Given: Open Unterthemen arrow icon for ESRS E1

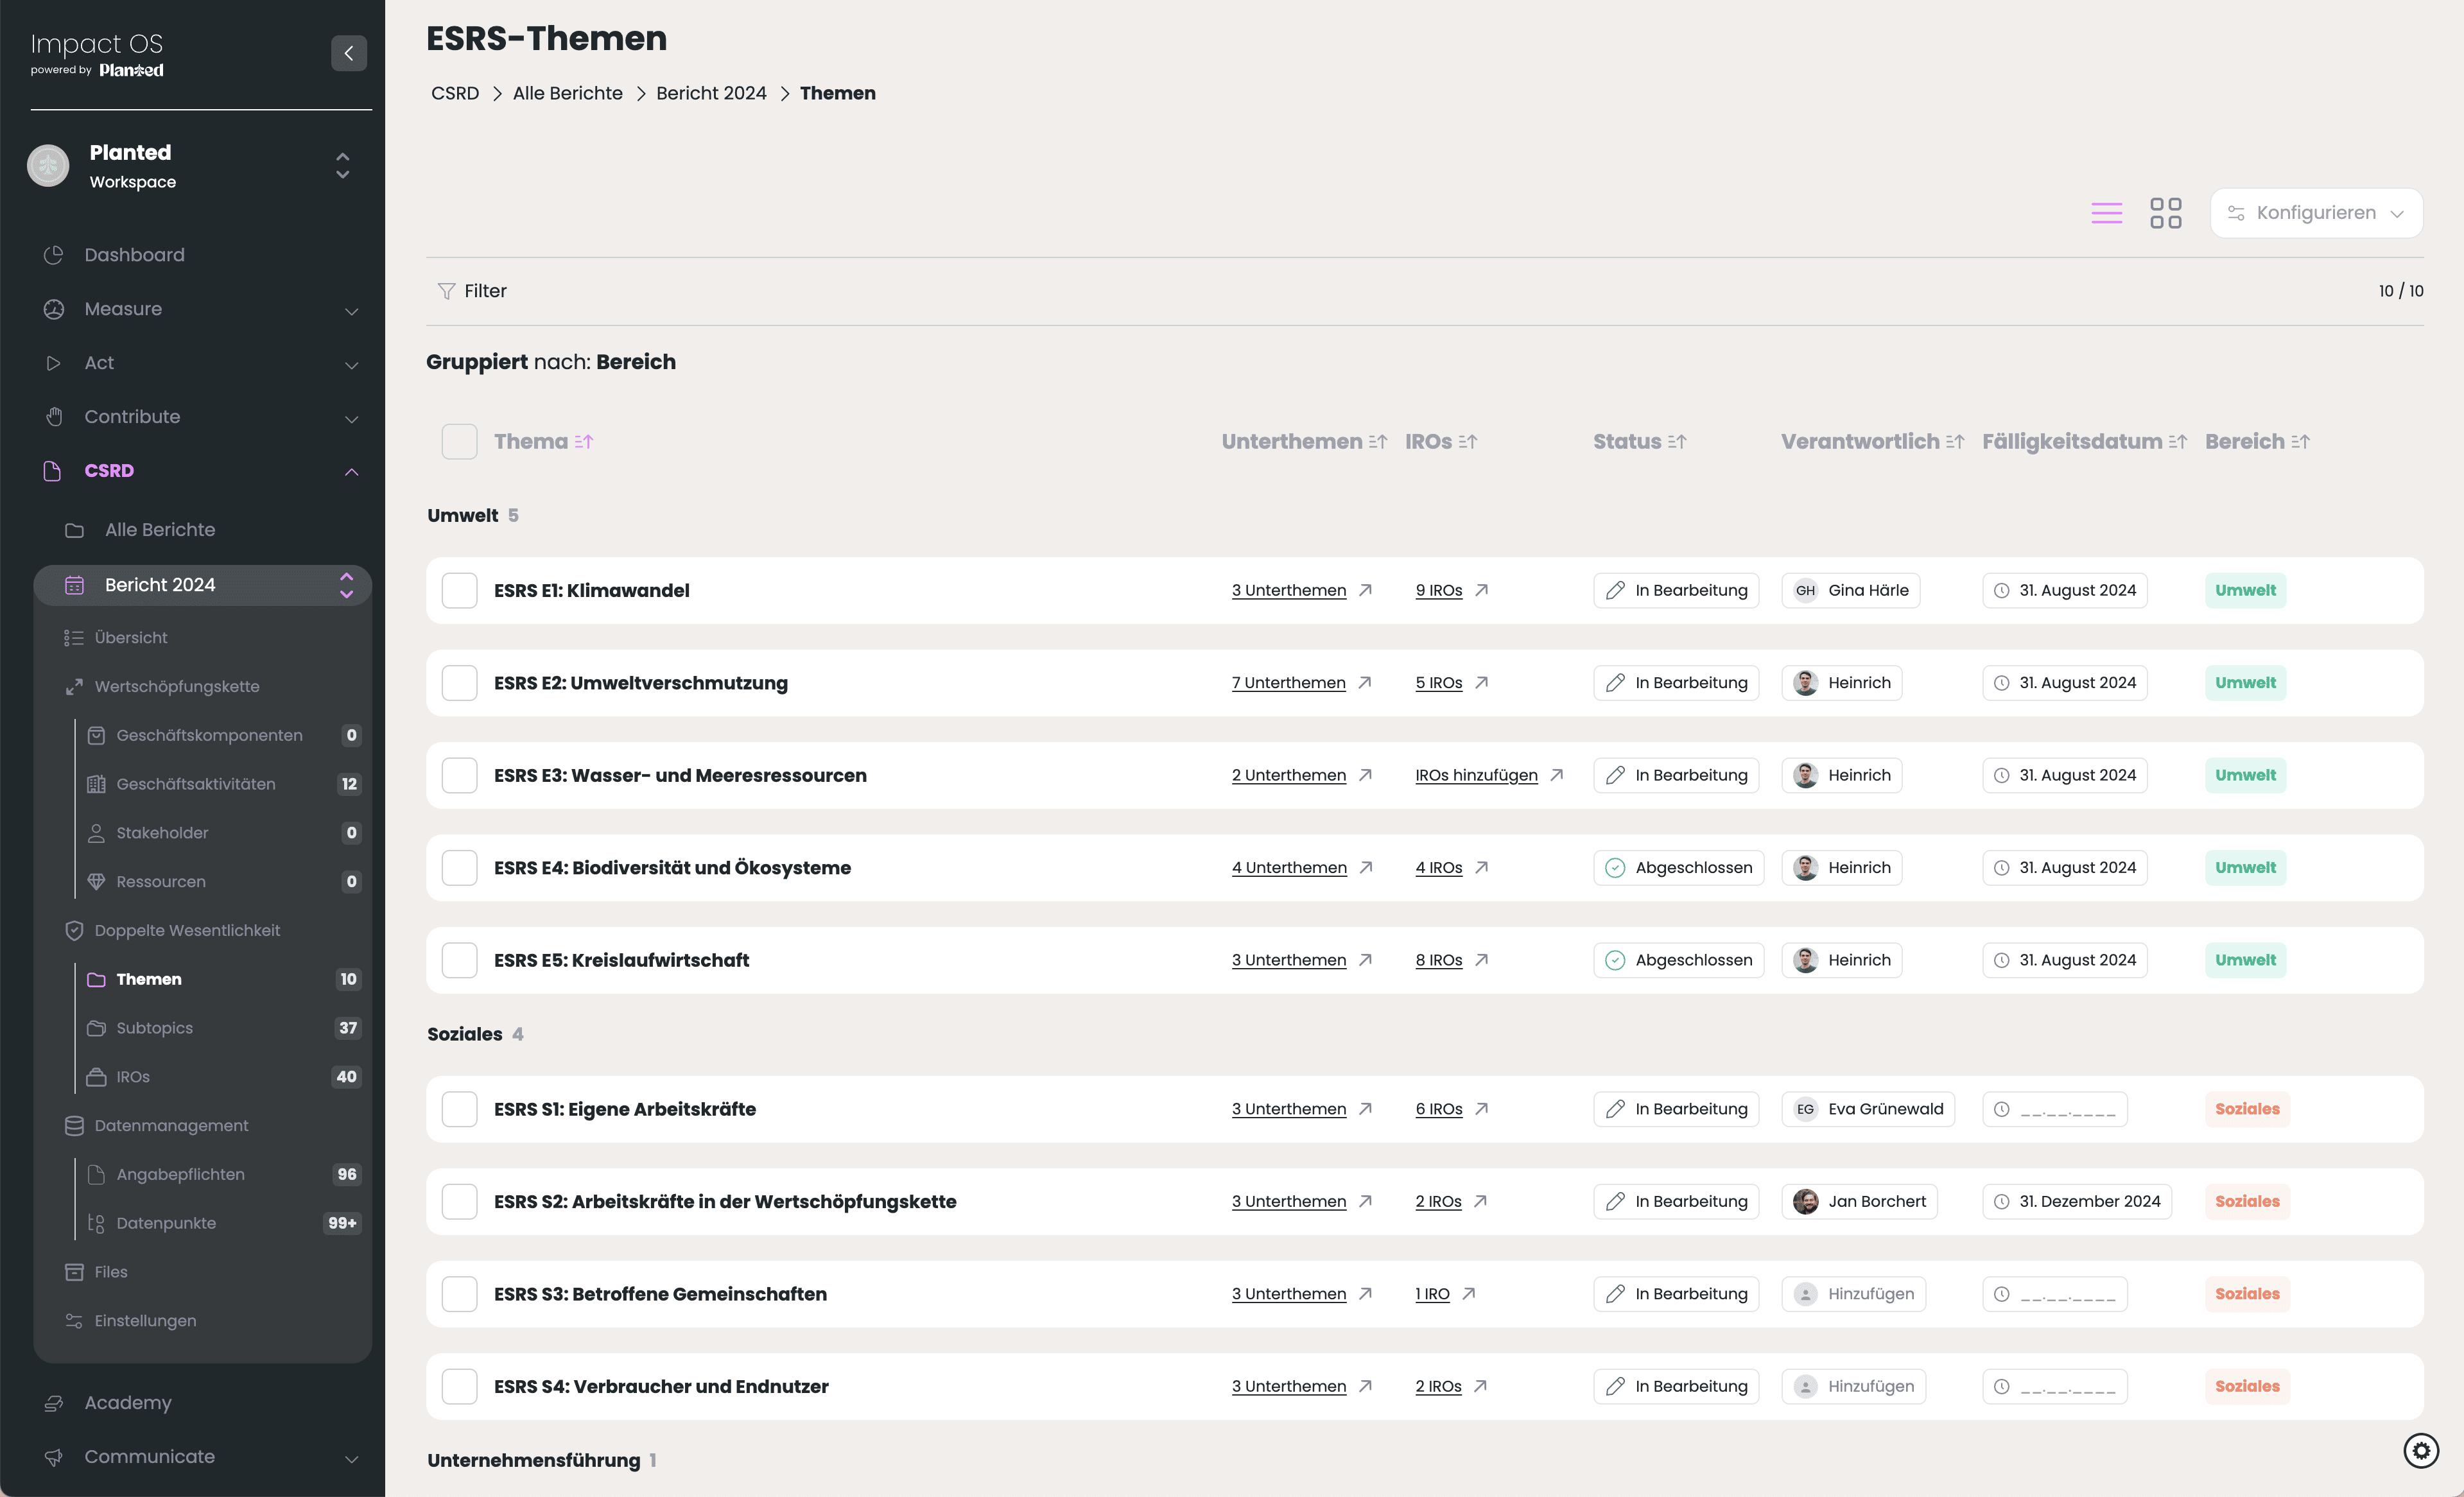Looking at the screenshot, I should tap(1365, 590).
